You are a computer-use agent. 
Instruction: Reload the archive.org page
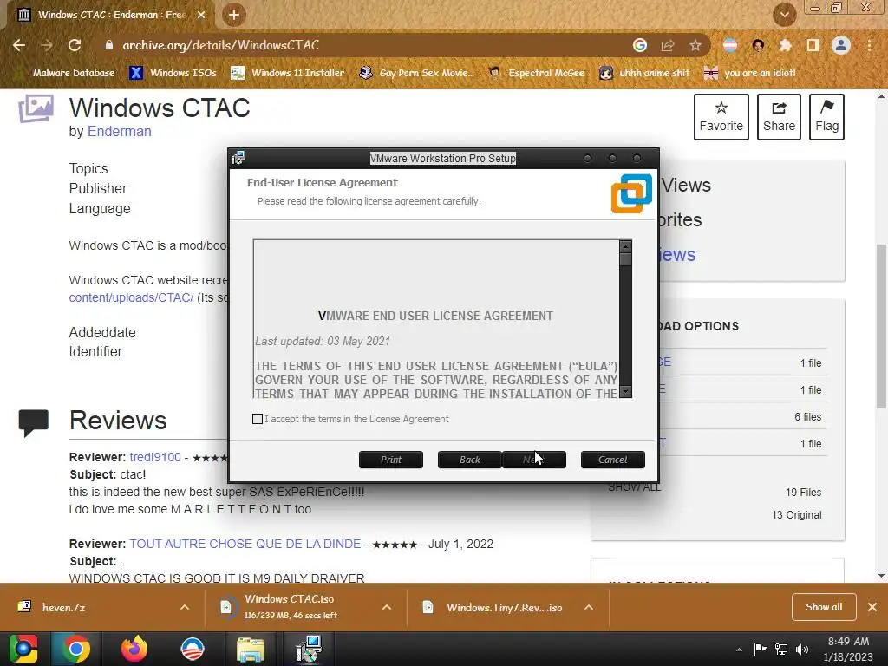(75, 45)
